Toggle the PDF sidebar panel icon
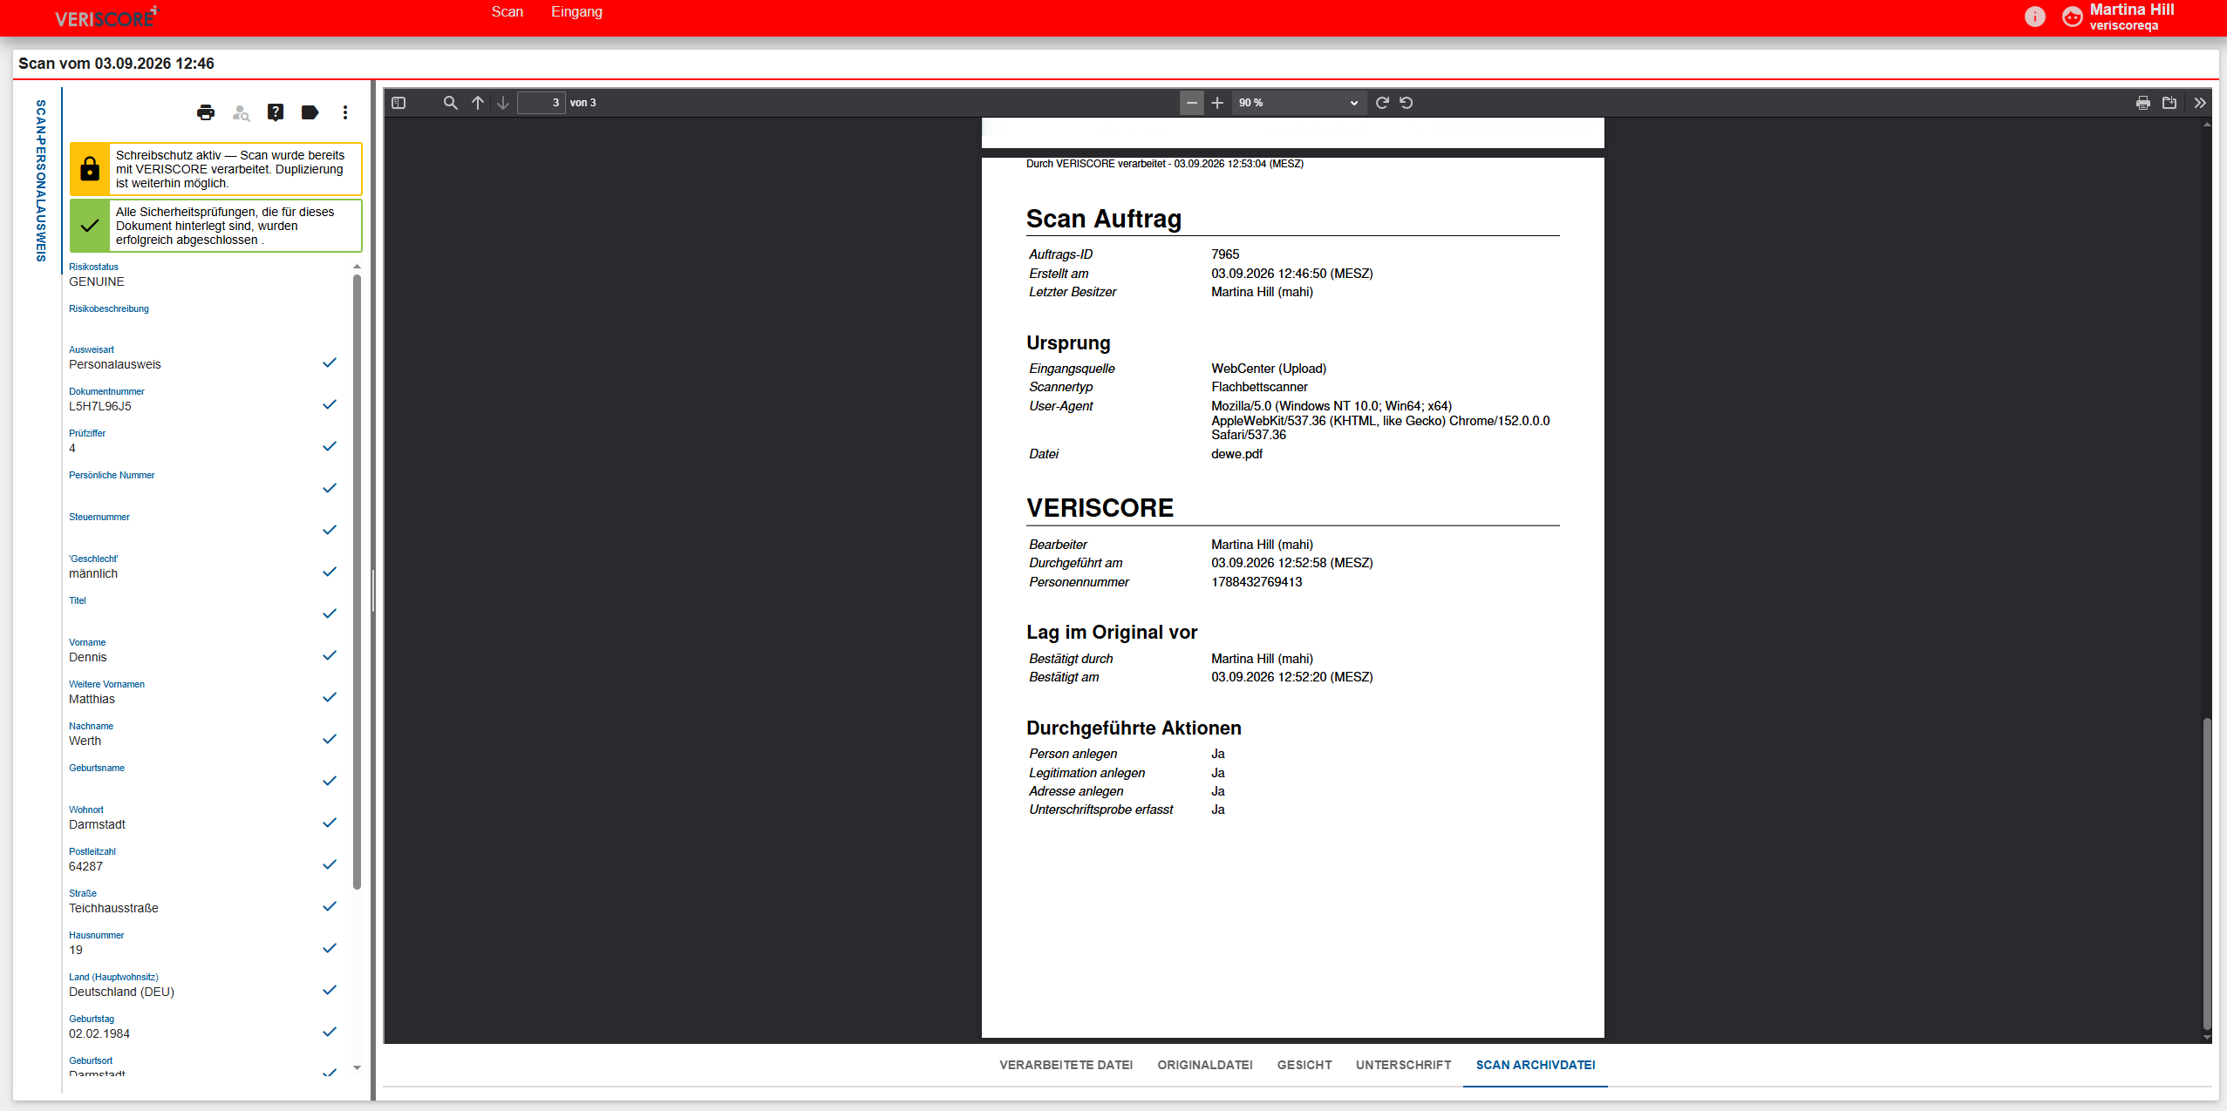The height and width of the screenshot is (1111, 2227). tap(398, 103)
